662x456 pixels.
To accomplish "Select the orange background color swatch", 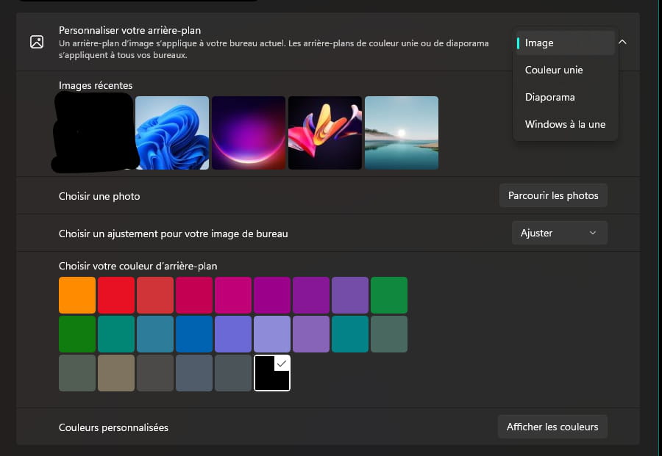I will click(x=77, y=295).
